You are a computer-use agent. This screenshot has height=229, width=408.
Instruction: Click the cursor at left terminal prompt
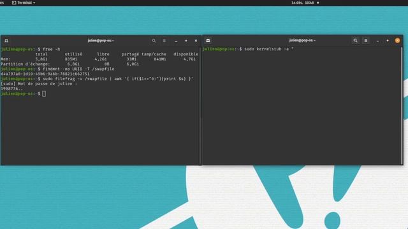[44, 94]
